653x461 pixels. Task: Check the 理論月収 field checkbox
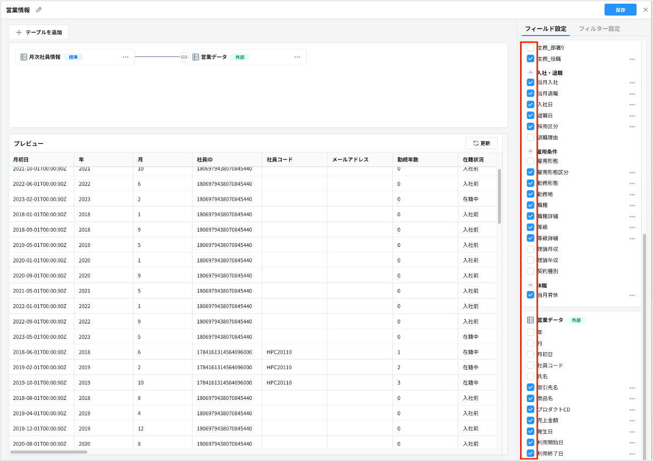(530, 249)
